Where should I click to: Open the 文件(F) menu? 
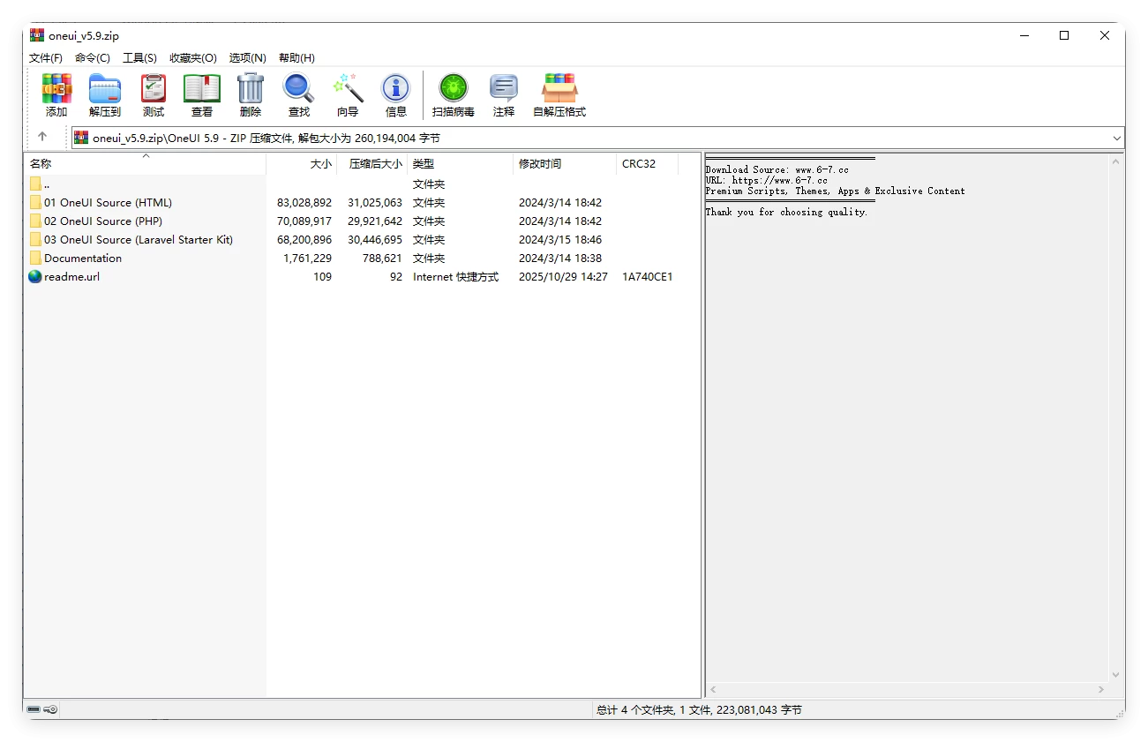click(46, 57)
